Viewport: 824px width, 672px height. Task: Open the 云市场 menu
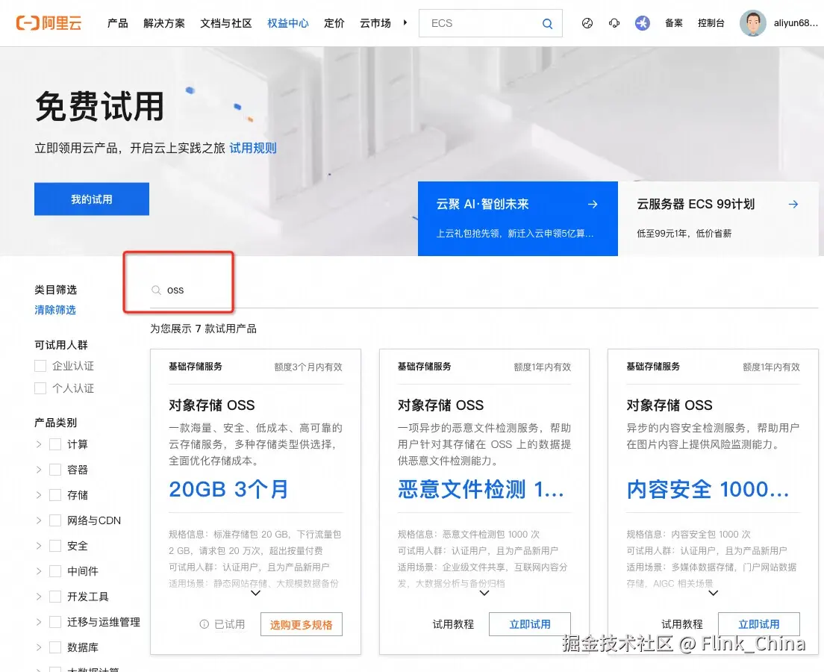pos(375,23)
